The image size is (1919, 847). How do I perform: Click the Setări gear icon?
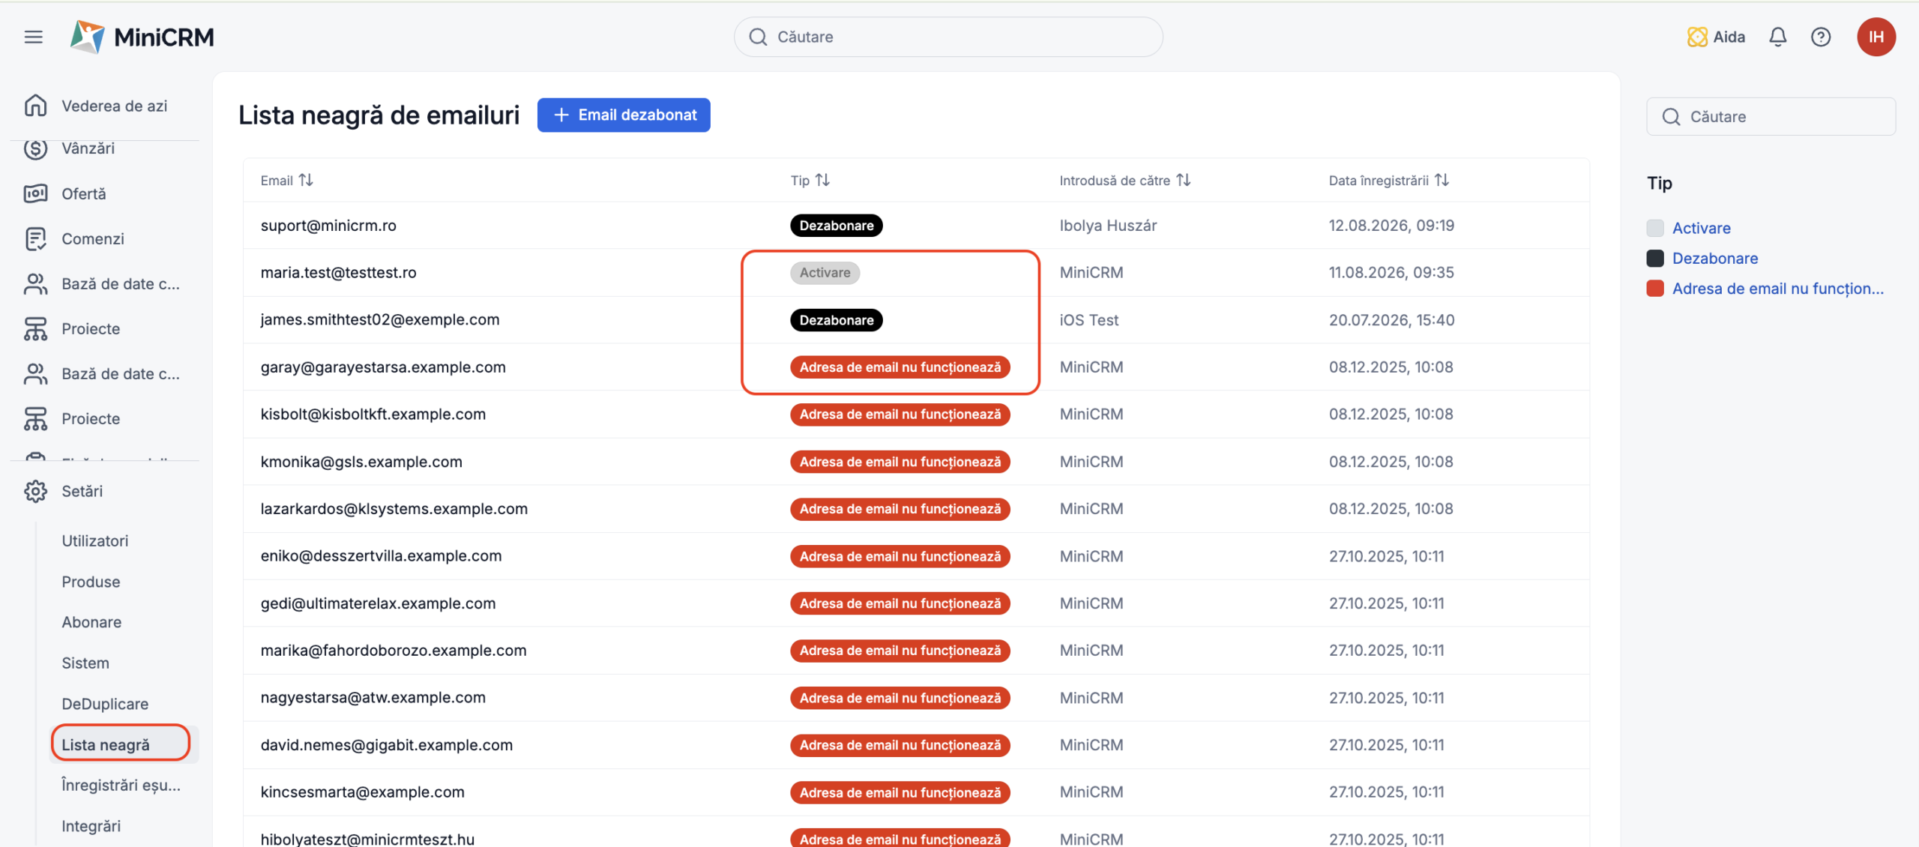(x=35, y=491)
